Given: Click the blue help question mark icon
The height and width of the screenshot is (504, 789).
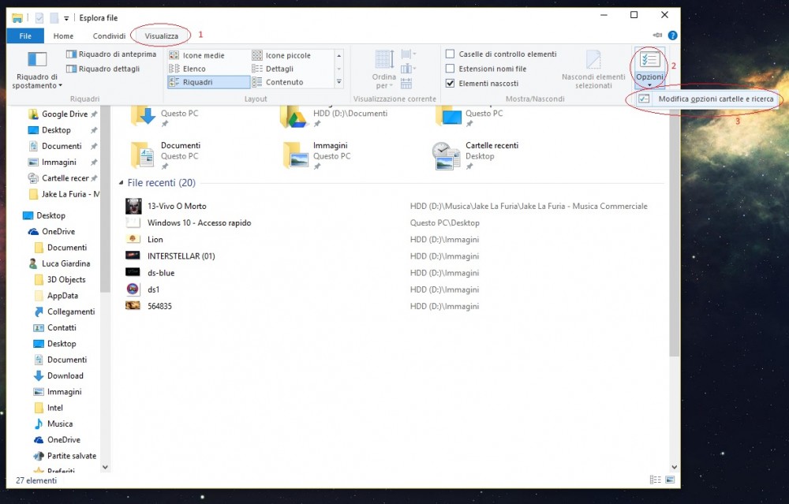Looking at the screenshot, I should (x=672, y=35).
